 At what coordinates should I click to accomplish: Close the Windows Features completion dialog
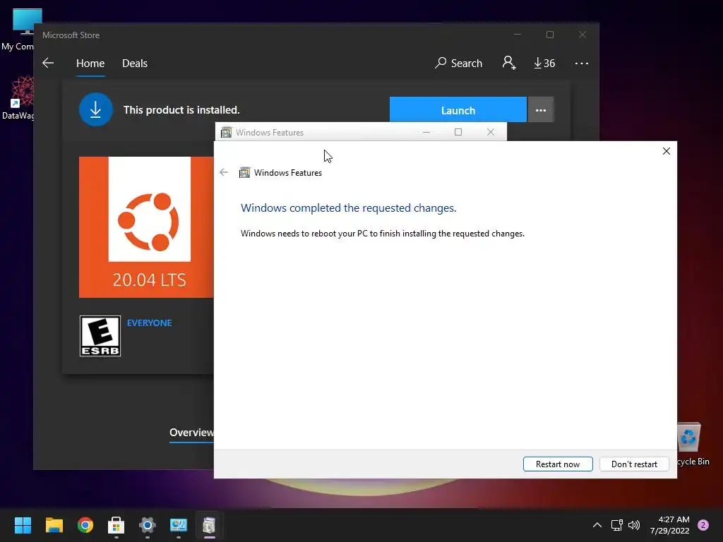pyautogui.click(x=667, y=151)
